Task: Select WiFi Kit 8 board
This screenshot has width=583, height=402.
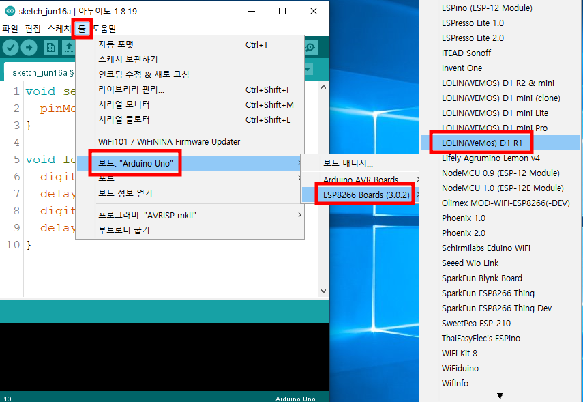Action: [500, 354]
